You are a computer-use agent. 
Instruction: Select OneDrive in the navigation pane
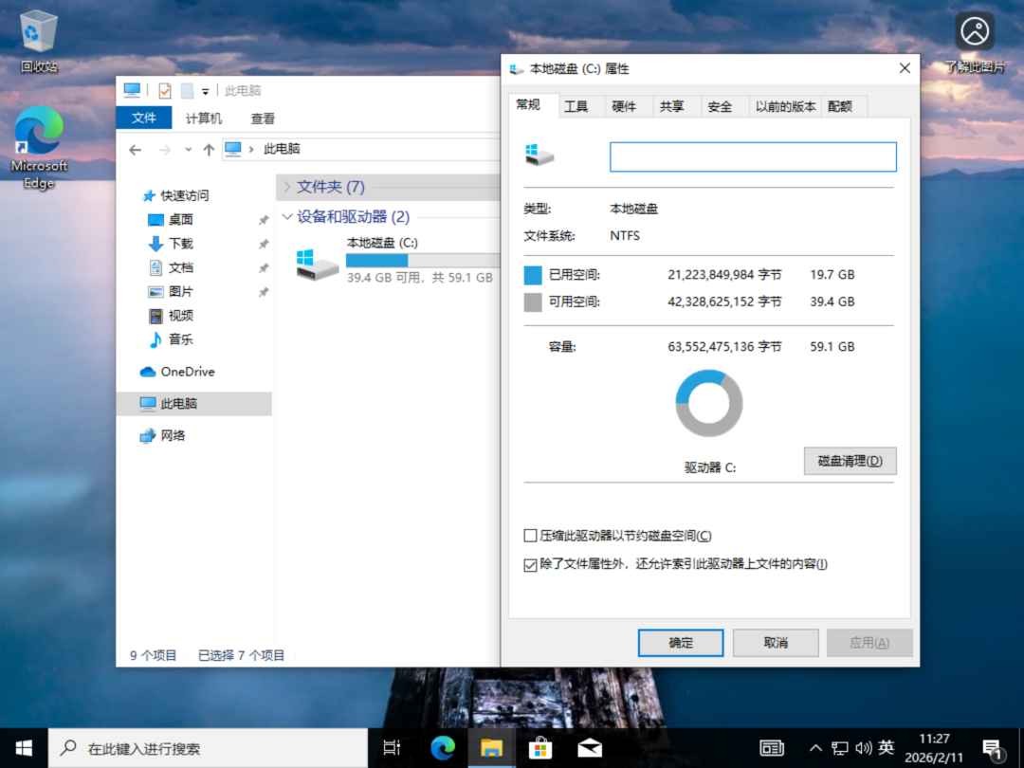[188, 372]
